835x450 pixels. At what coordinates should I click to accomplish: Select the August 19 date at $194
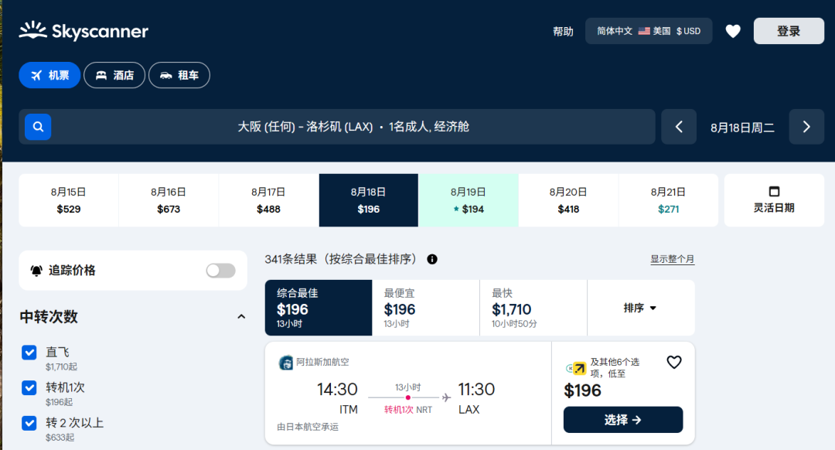(x=469, y=200)
